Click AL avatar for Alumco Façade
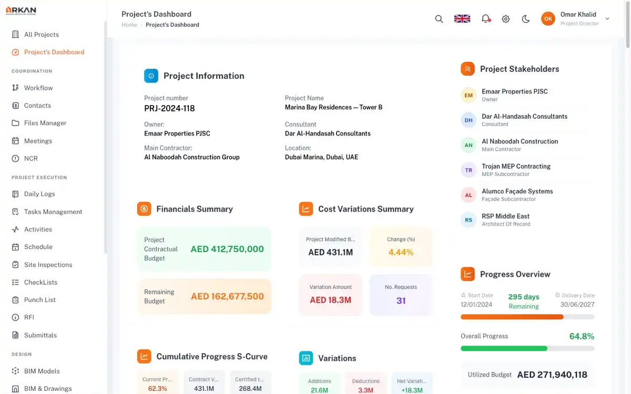631x394 pixels. [x=469, y=195]
